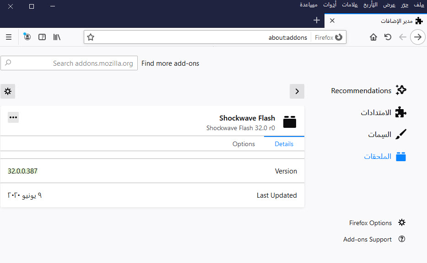The image size is (427, 263).
Task: Click the left-pointing arrow navigation button
Action: (x=402, y=37)
